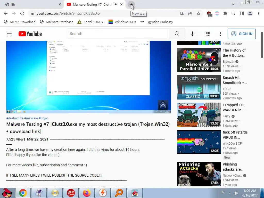The height and width of the screenshot is (198, 264).
Task: Open the Egyptian Embassy bookmark
Action: coord(156,22)
